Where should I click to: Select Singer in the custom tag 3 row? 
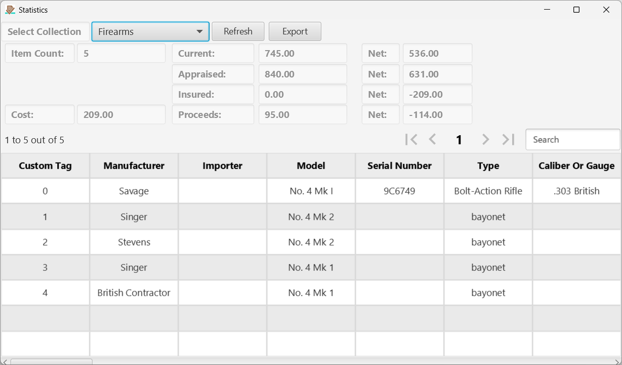(x=134, y=267)
